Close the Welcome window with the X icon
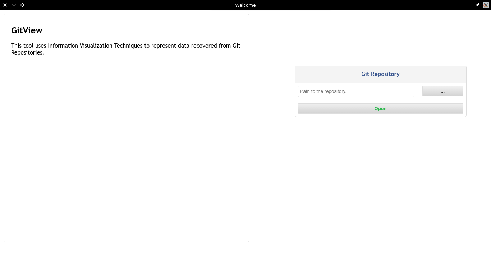491x264 pixels. tap(5, 5)
